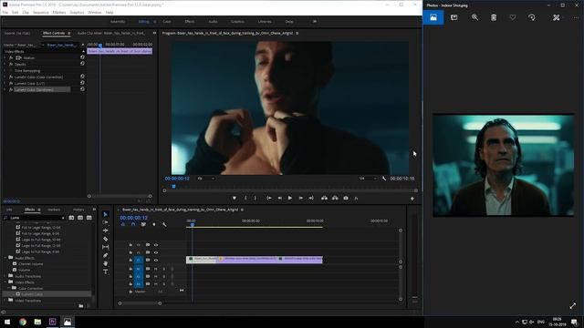The image size is (584, 328).
Task: Add to favorites in Photos window
Action: [513, 17]
